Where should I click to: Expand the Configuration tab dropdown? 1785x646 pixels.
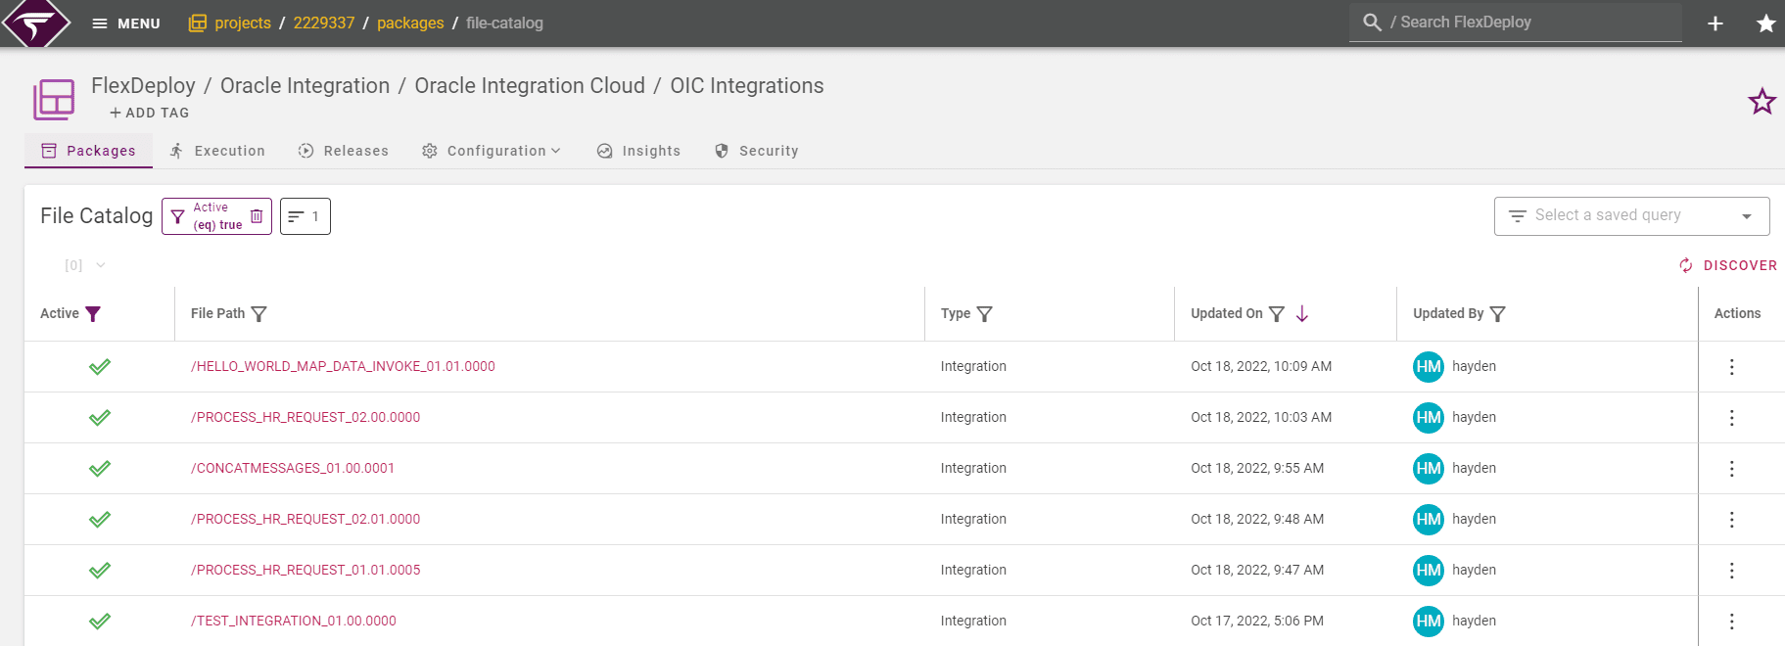click(x=492, y=151)
